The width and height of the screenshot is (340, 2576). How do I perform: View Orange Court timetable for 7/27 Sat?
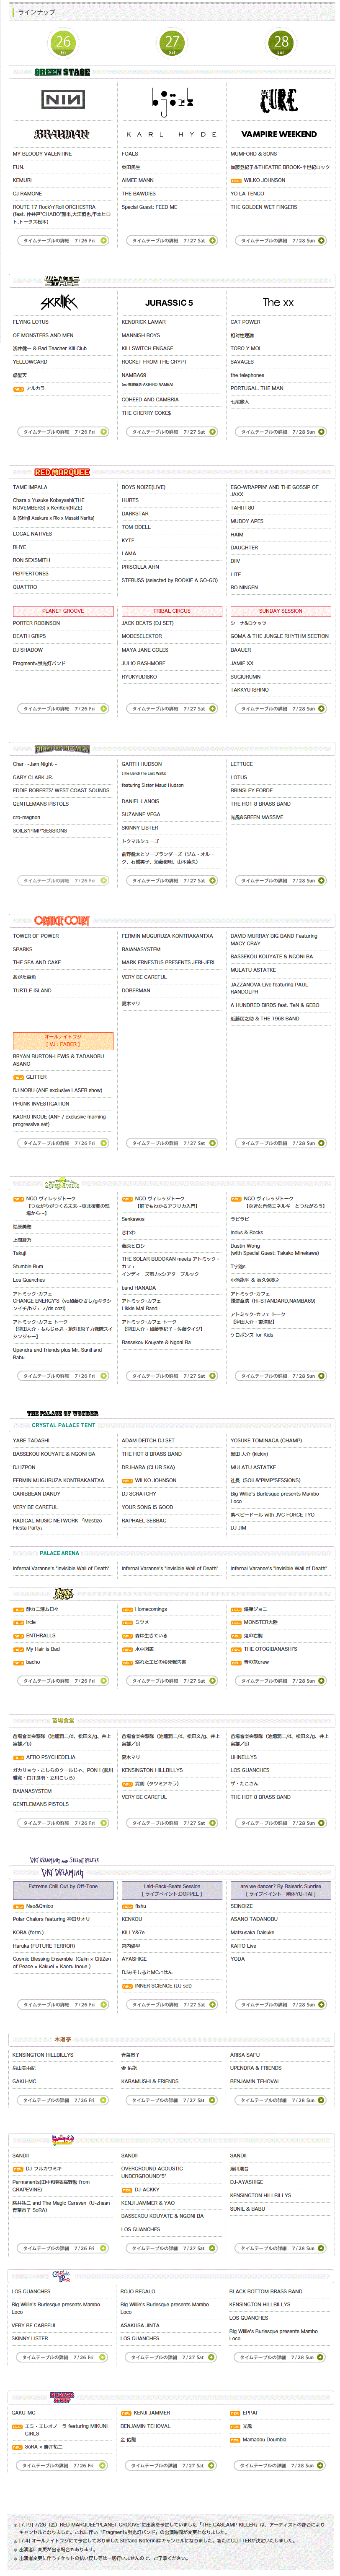pyautogui.click(x=172, y=1143)
